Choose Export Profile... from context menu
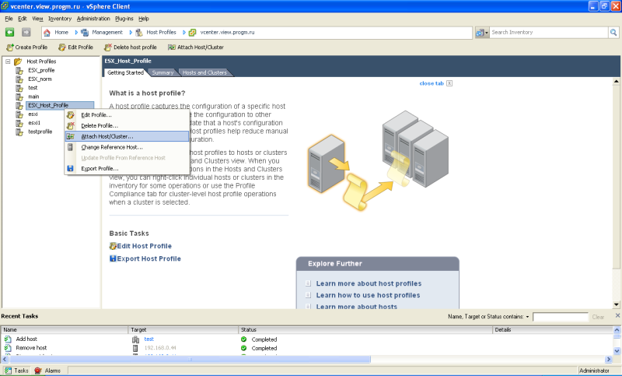622x376 pixels. [x=127, y=168]
